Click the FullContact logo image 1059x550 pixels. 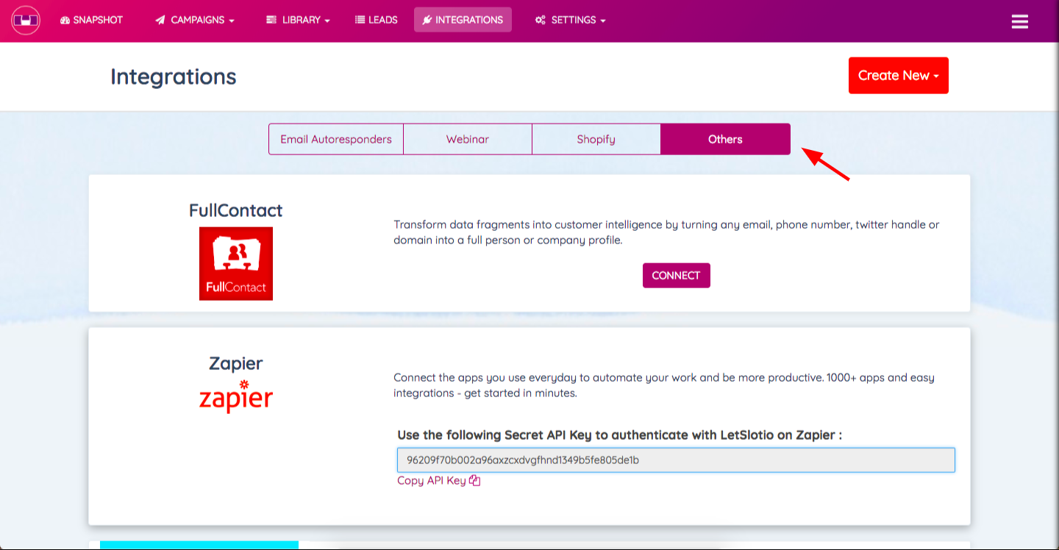[x=236, y=263]
